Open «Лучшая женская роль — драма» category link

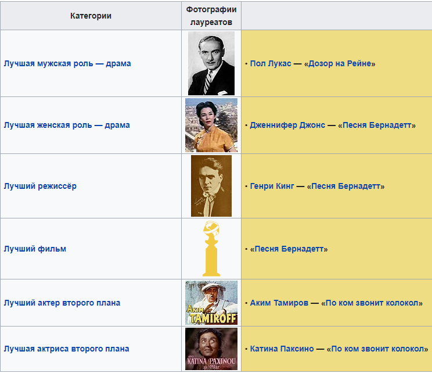coord(67,125)
